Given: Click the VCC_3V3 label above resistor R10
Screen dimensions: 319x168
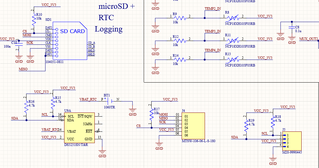Looking at the screenshot, I should (49, 5).
